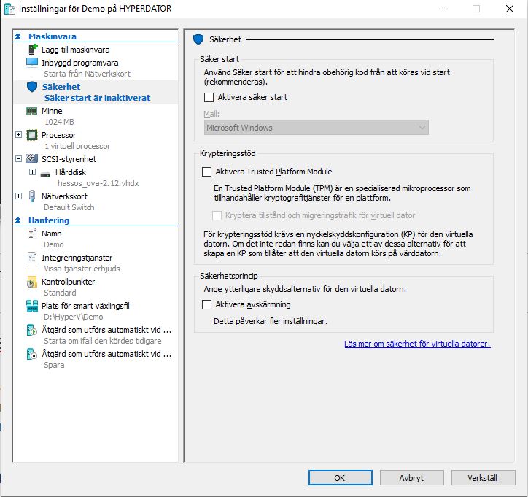Click the Namn rename icon

tap(31, 234)
